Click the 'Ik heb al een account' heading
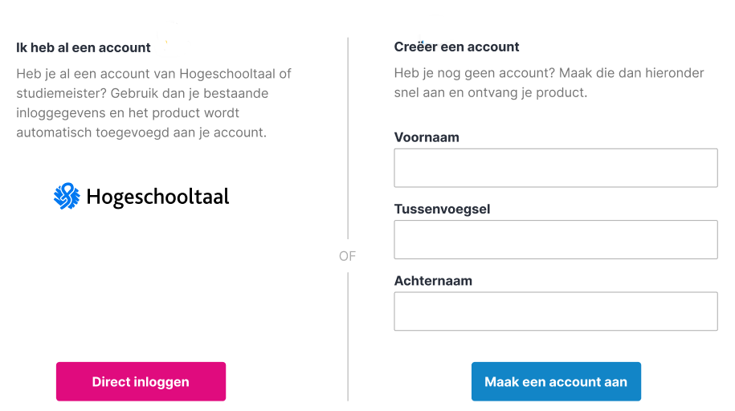 84,47
